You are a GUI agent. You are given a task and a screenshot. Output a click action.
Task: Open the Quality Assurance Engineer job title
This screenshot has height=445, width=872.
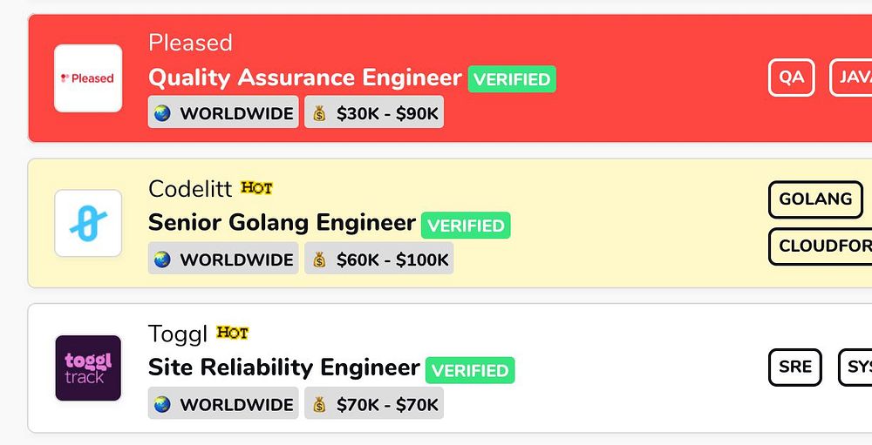(304, 78)
